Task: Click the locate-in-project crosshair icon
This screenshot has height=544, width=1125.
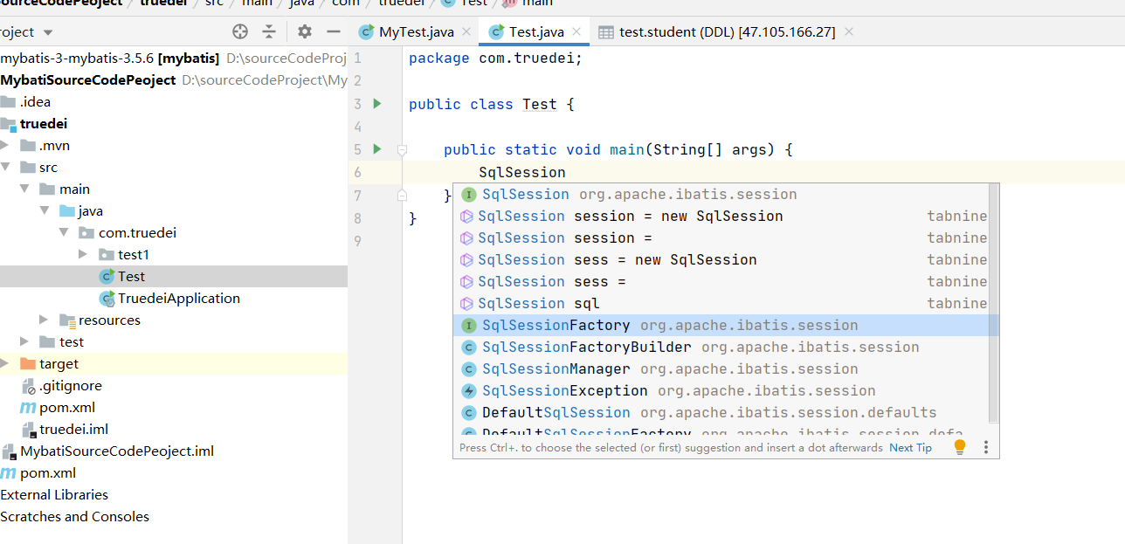Action: pyautogui.click(x=240, y=31)
